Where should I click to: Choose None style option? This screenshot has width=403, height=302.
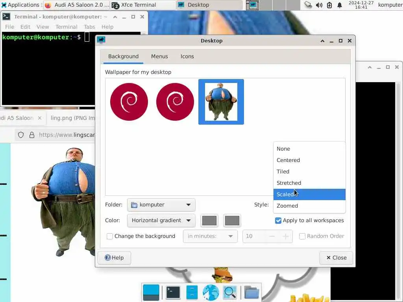click(x=309, y=149)
